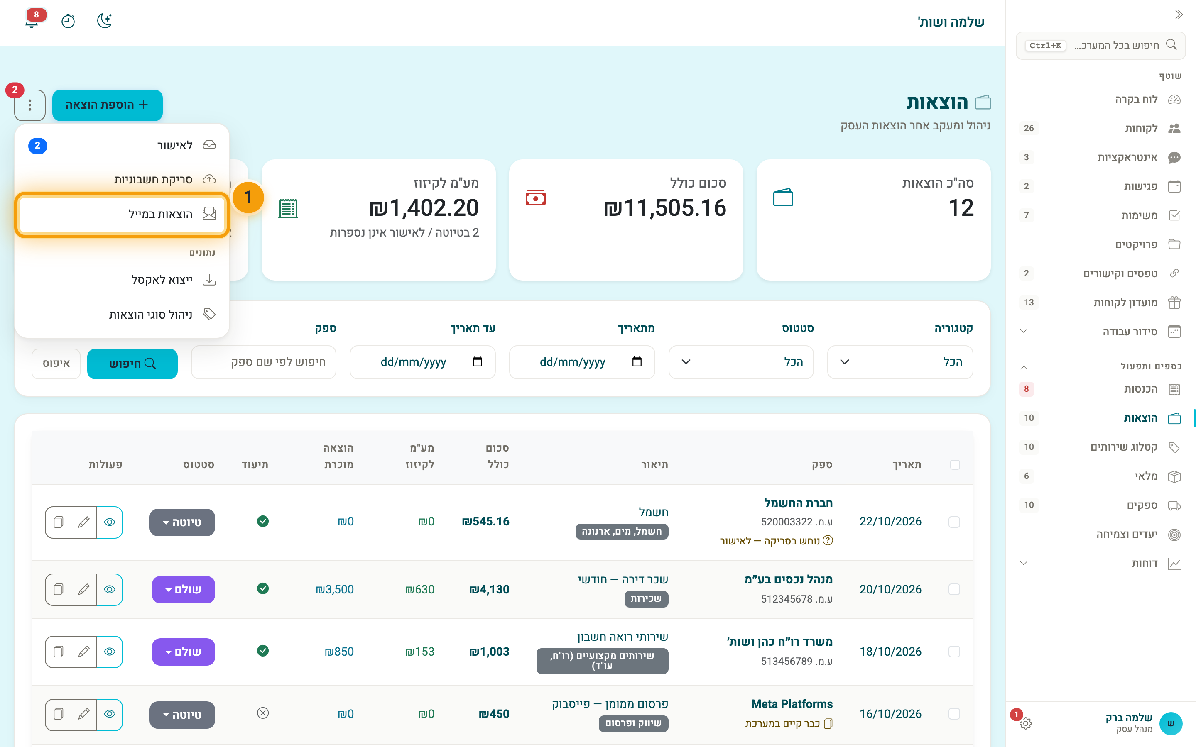Collapse sidebar with double chevron icon
1196x747 pixels.
pyautogui.click(x=1179, y=15)
